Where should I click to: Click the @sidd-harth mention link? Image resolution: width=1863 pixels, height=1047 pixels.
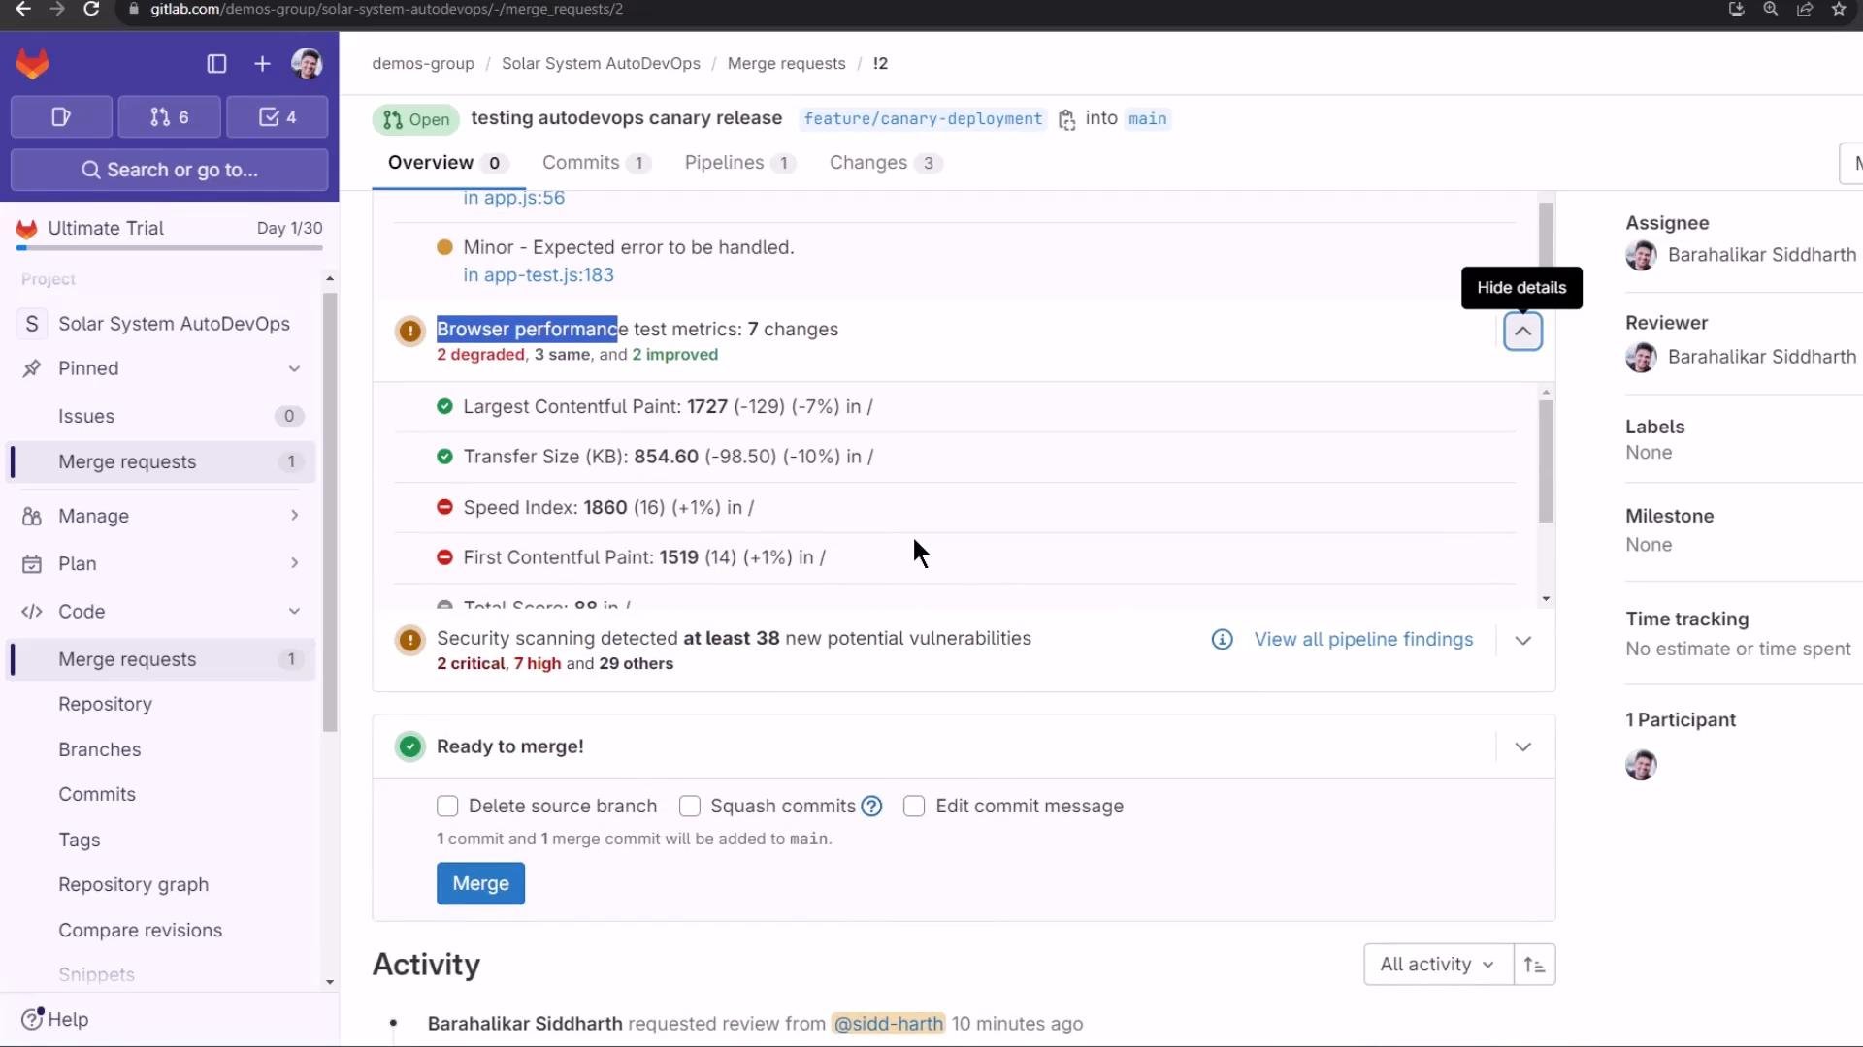(888, 1024)
